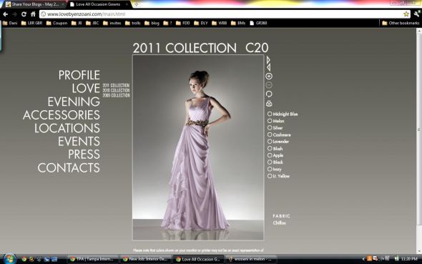Open the CONTACTS section
The image size is (422, 264).
(69, 167)
